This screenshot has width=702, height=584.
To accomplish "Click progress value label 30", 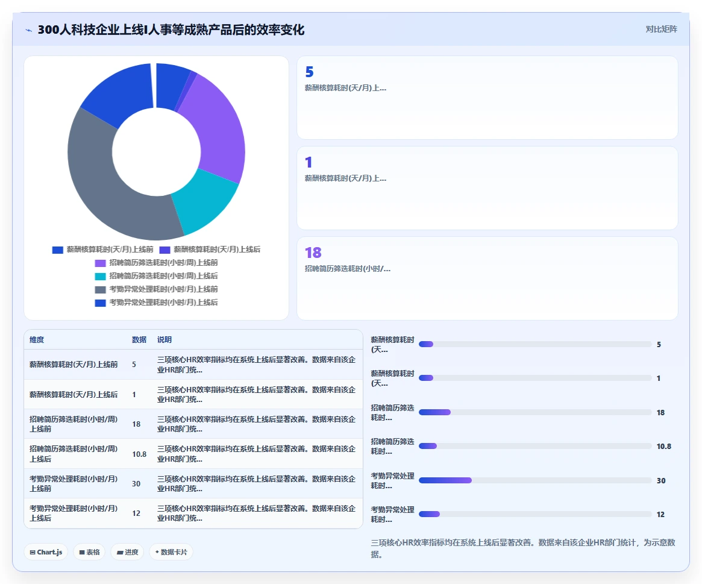I will coord(661,480).
